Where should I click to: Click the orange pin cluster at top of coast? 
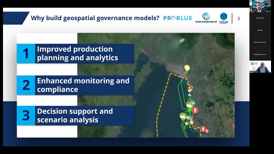click(190, 89)
